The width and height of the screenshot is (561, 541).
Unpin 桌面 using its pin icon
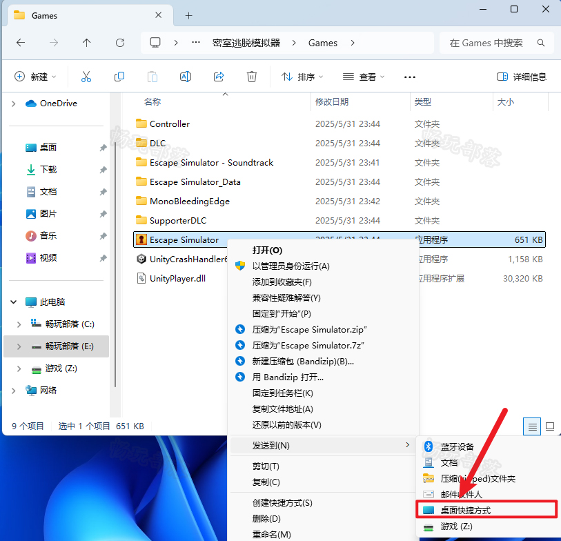103,148
